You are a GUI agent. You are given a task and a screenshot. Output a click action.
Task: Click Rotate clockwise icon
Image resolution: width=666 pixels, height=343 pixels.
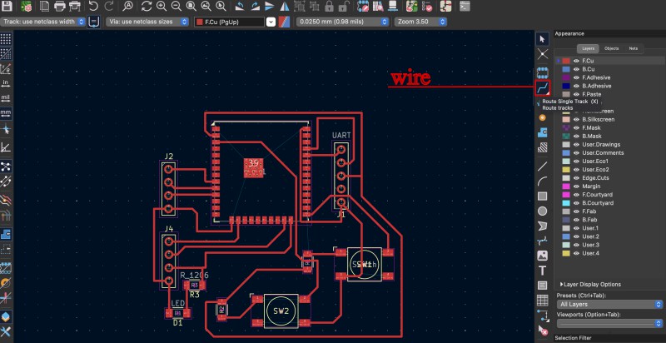click(x=255, y=6)
